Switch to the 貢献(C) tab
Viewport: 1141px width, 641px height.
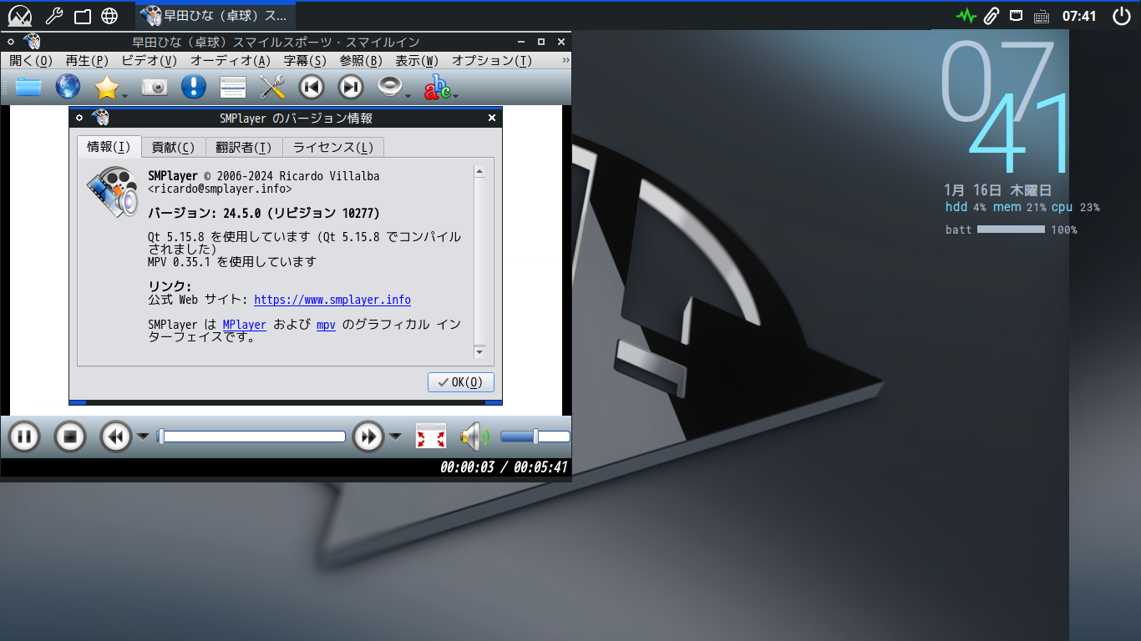click(173, 148)
